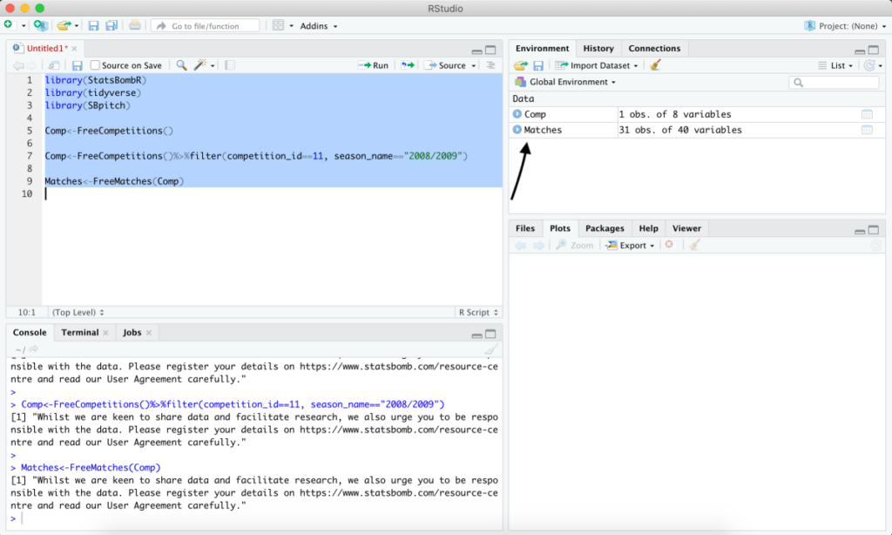This screenshot has width=892, height=535.
Task: Remove the current plot with the red X
Action: [x=670, y=245]
